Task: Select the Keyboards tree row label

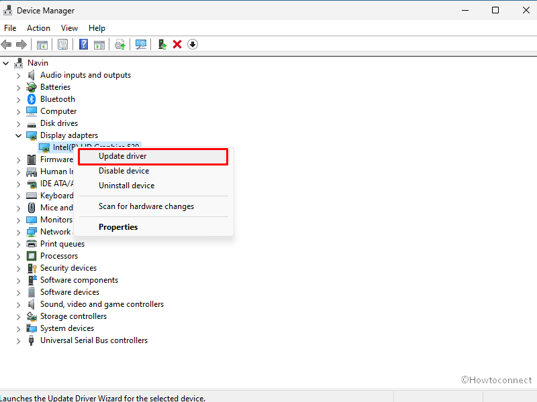Action: pos(57,196)
